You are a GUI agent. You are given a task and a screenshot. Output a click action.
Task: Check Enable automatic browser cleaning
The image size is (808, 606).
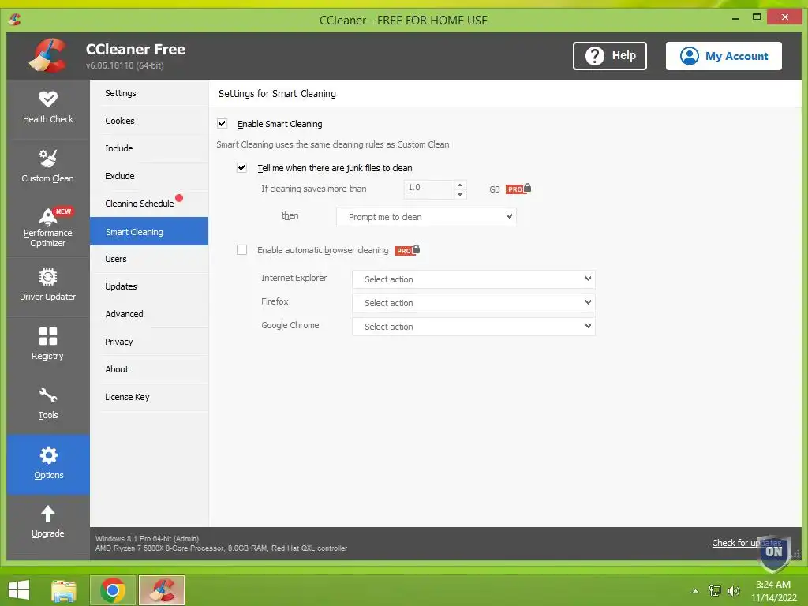pyautogui.click(x=241, y=250)
